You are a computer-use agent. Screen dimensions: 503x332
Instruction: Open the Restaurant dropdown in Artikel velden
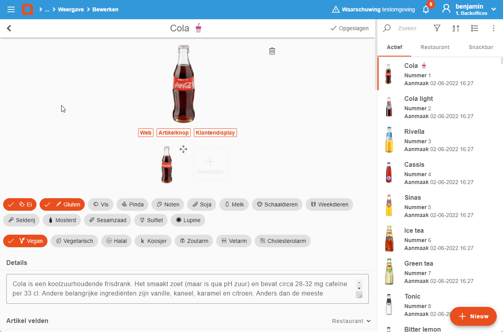[351, 321]
